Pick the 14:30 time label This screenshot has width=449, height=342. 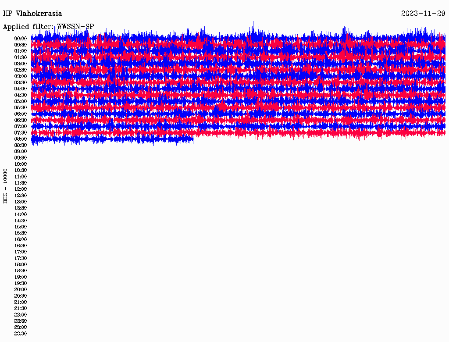click(x=21, y=221)
